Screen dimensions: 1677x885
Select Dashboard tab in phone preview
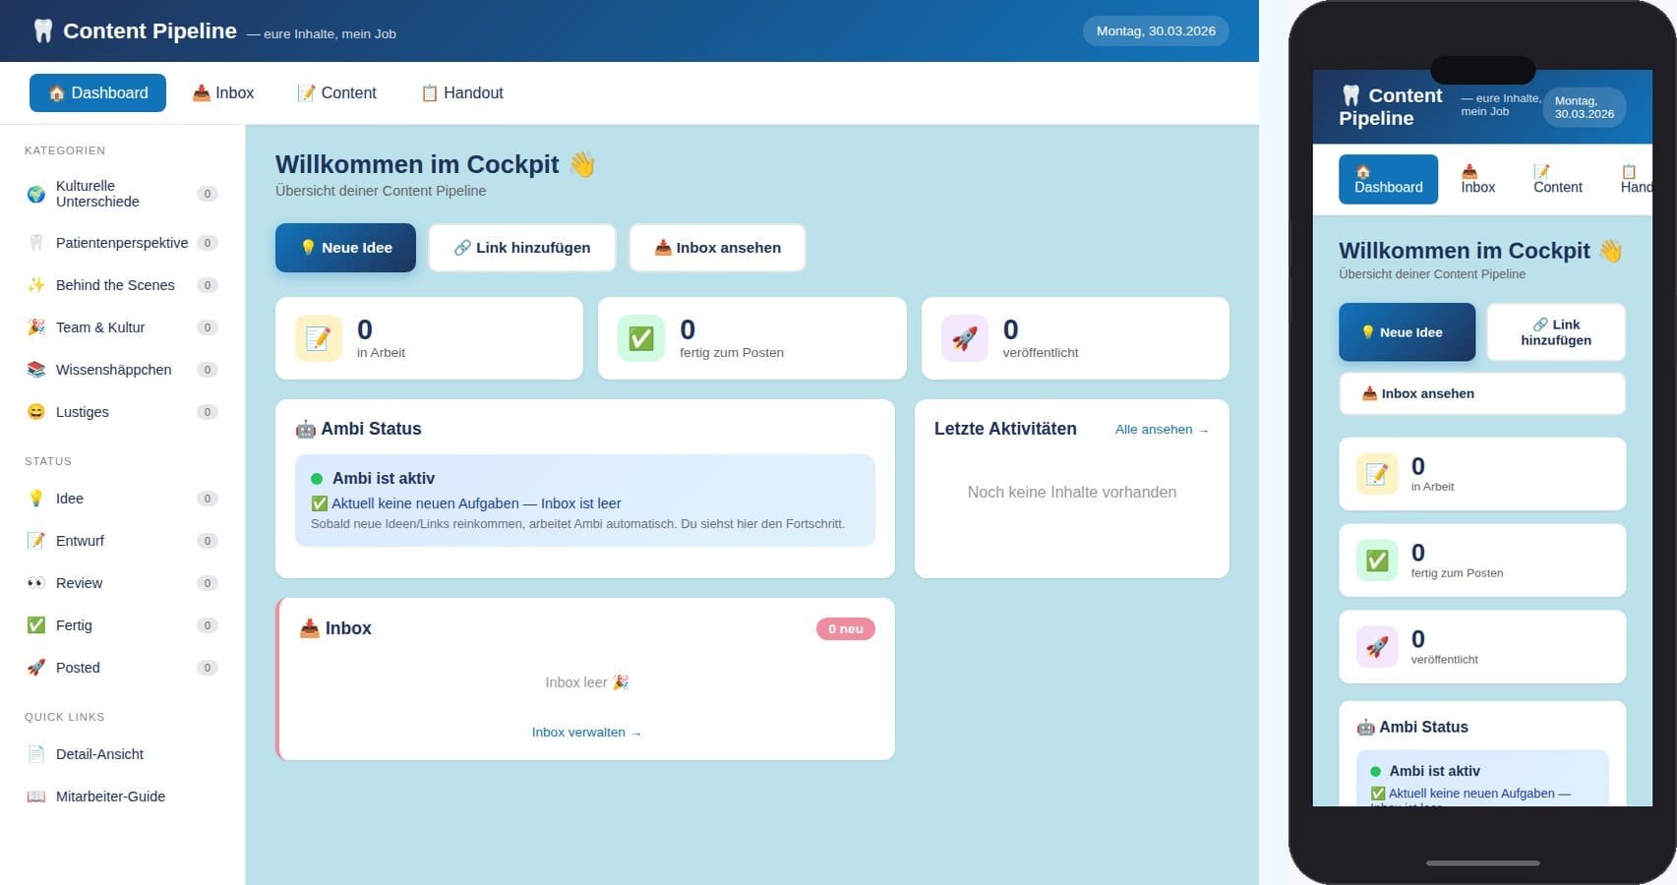pyautogui.click(x=1388, y=179)
